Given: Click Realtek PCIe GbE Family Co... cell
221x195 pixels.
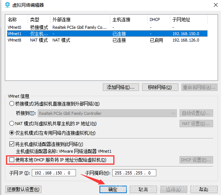Looking at the screenshot, I should click(80, 27).
